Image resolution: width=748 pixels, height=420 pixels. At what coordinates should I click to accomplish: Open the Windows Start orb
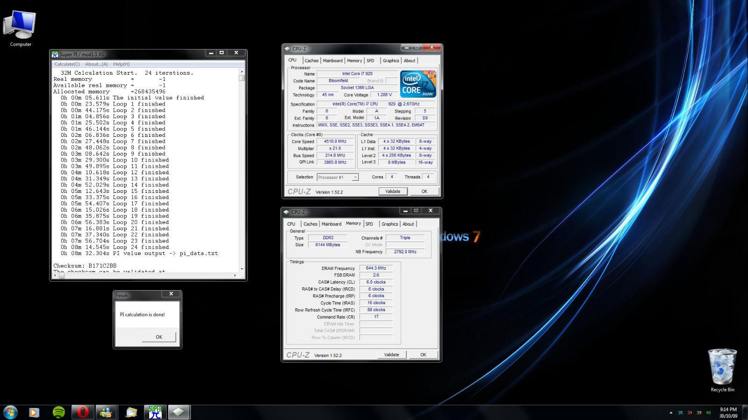[x=10, y=412]
